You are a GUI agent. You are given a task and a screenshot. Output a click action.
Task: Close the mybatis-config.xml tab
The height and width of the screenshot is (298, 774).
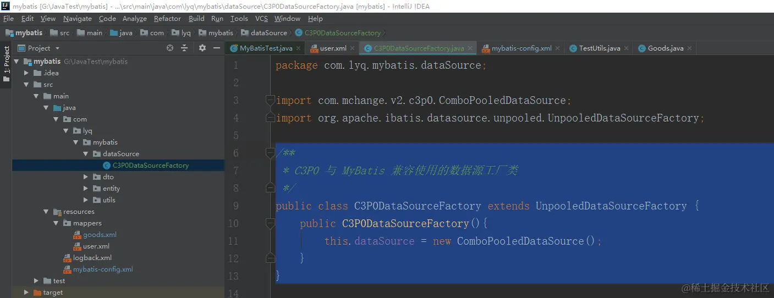558,48
